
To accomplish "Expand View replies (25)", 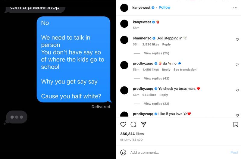I will [156, 53].
